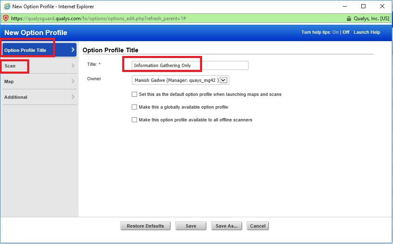Viewport: 393px width, 244px height.
Task: Open Launch Help
Action: [x=367, y=32]
